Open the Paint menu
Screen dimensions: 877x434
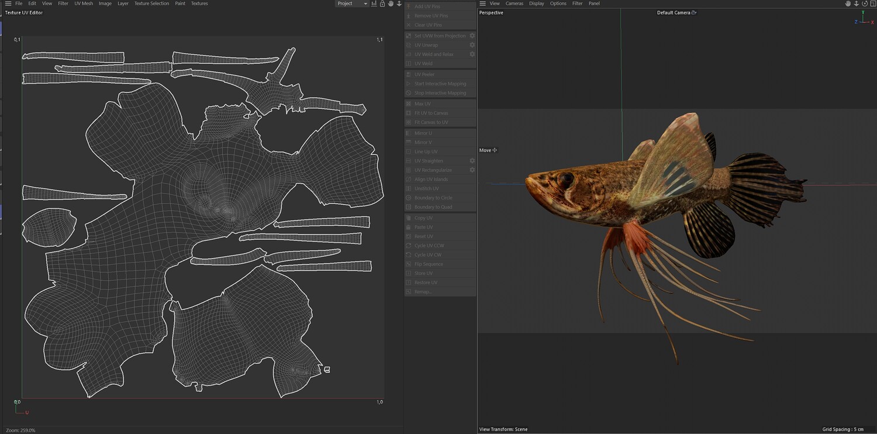tap(180, 4)
